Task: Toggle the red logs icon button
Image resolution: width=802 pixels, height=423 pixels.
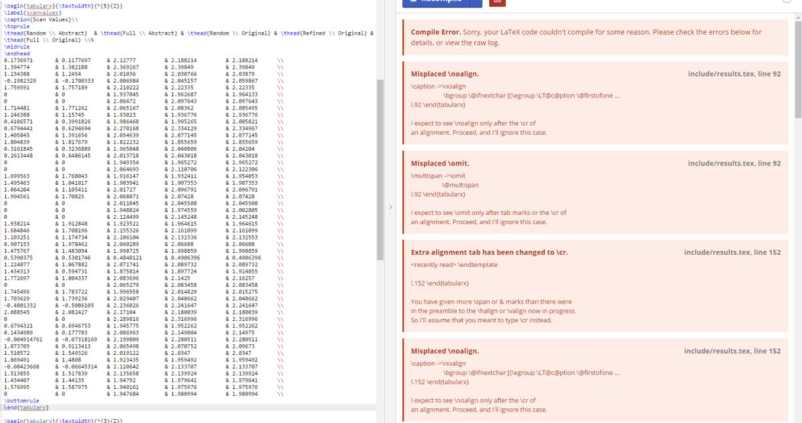Action: (x=497, y=3)
